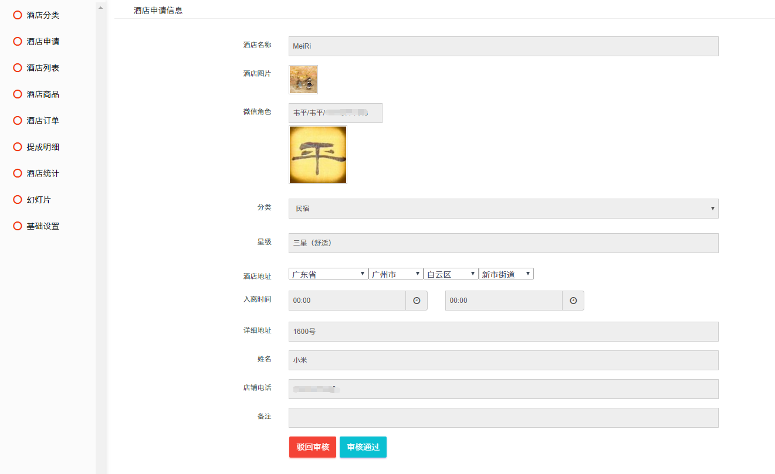The image size is (775, 474).
Task: Click the clock icon for check-in time
Action: pos(417,301)
